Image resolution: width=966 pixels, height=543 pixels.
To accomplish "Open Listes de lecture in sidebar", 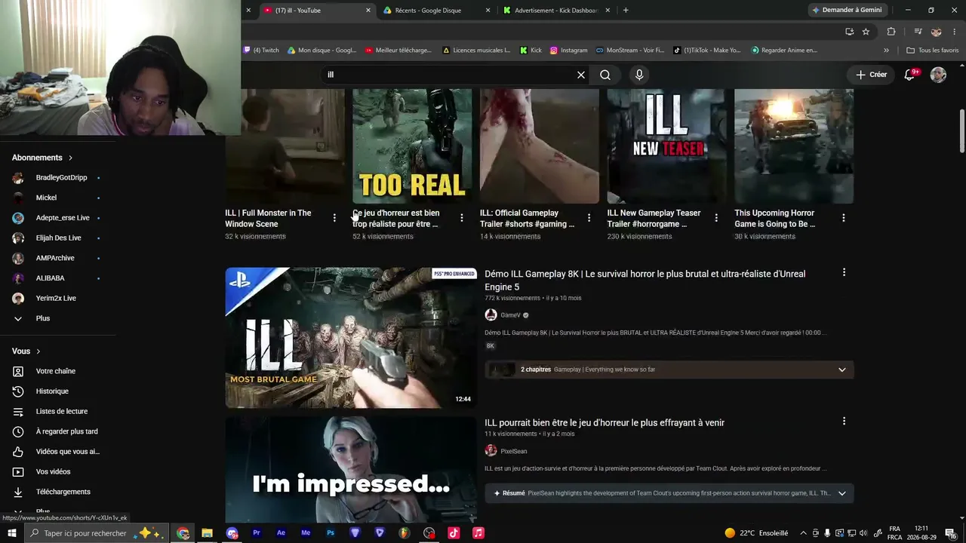I will coord(62,412).
